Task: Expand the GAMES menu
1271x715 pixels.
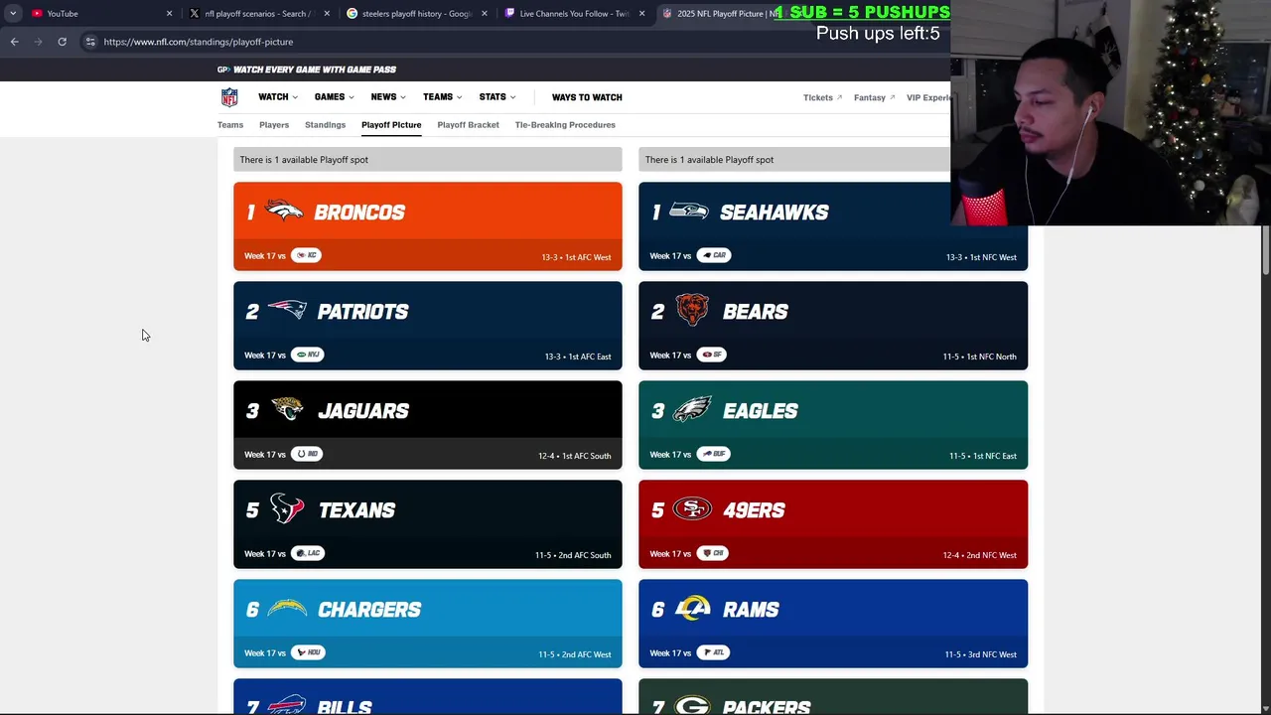Action: click(335, 97)
